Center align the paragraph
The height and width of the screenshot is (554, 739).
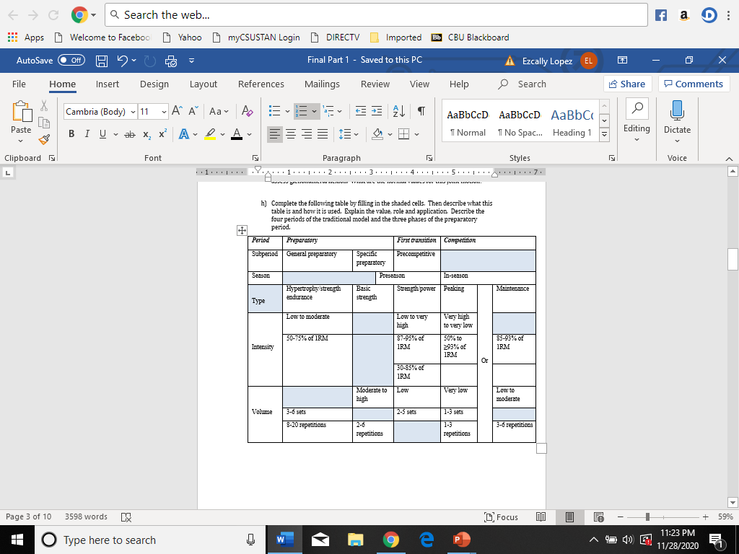pos(291,134)
